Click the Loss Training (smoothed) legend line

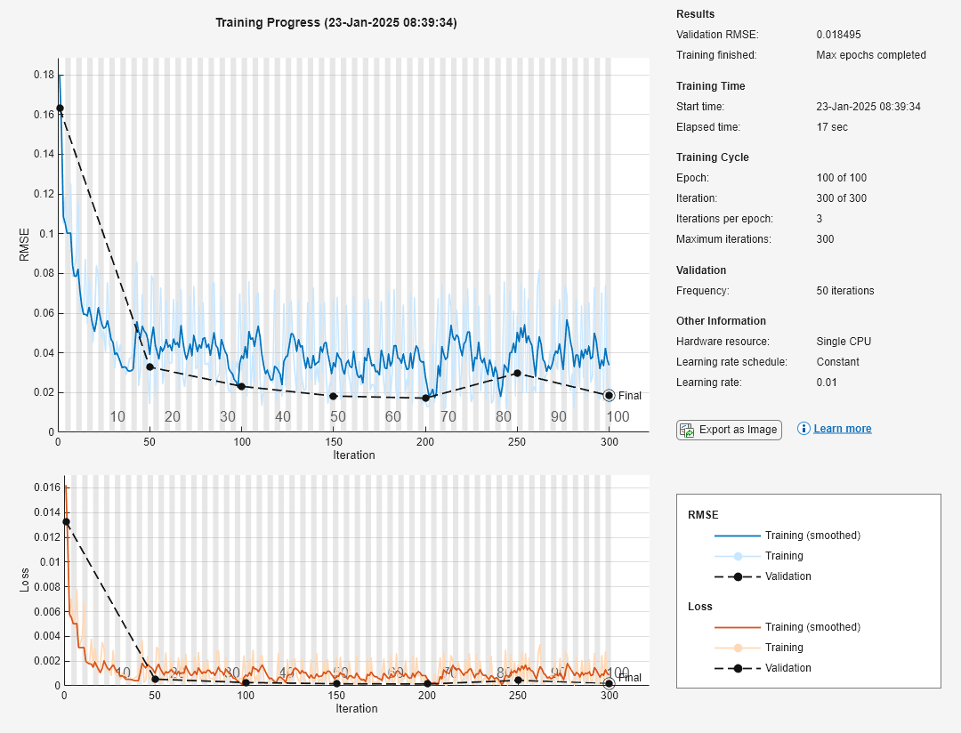point(738,627)
